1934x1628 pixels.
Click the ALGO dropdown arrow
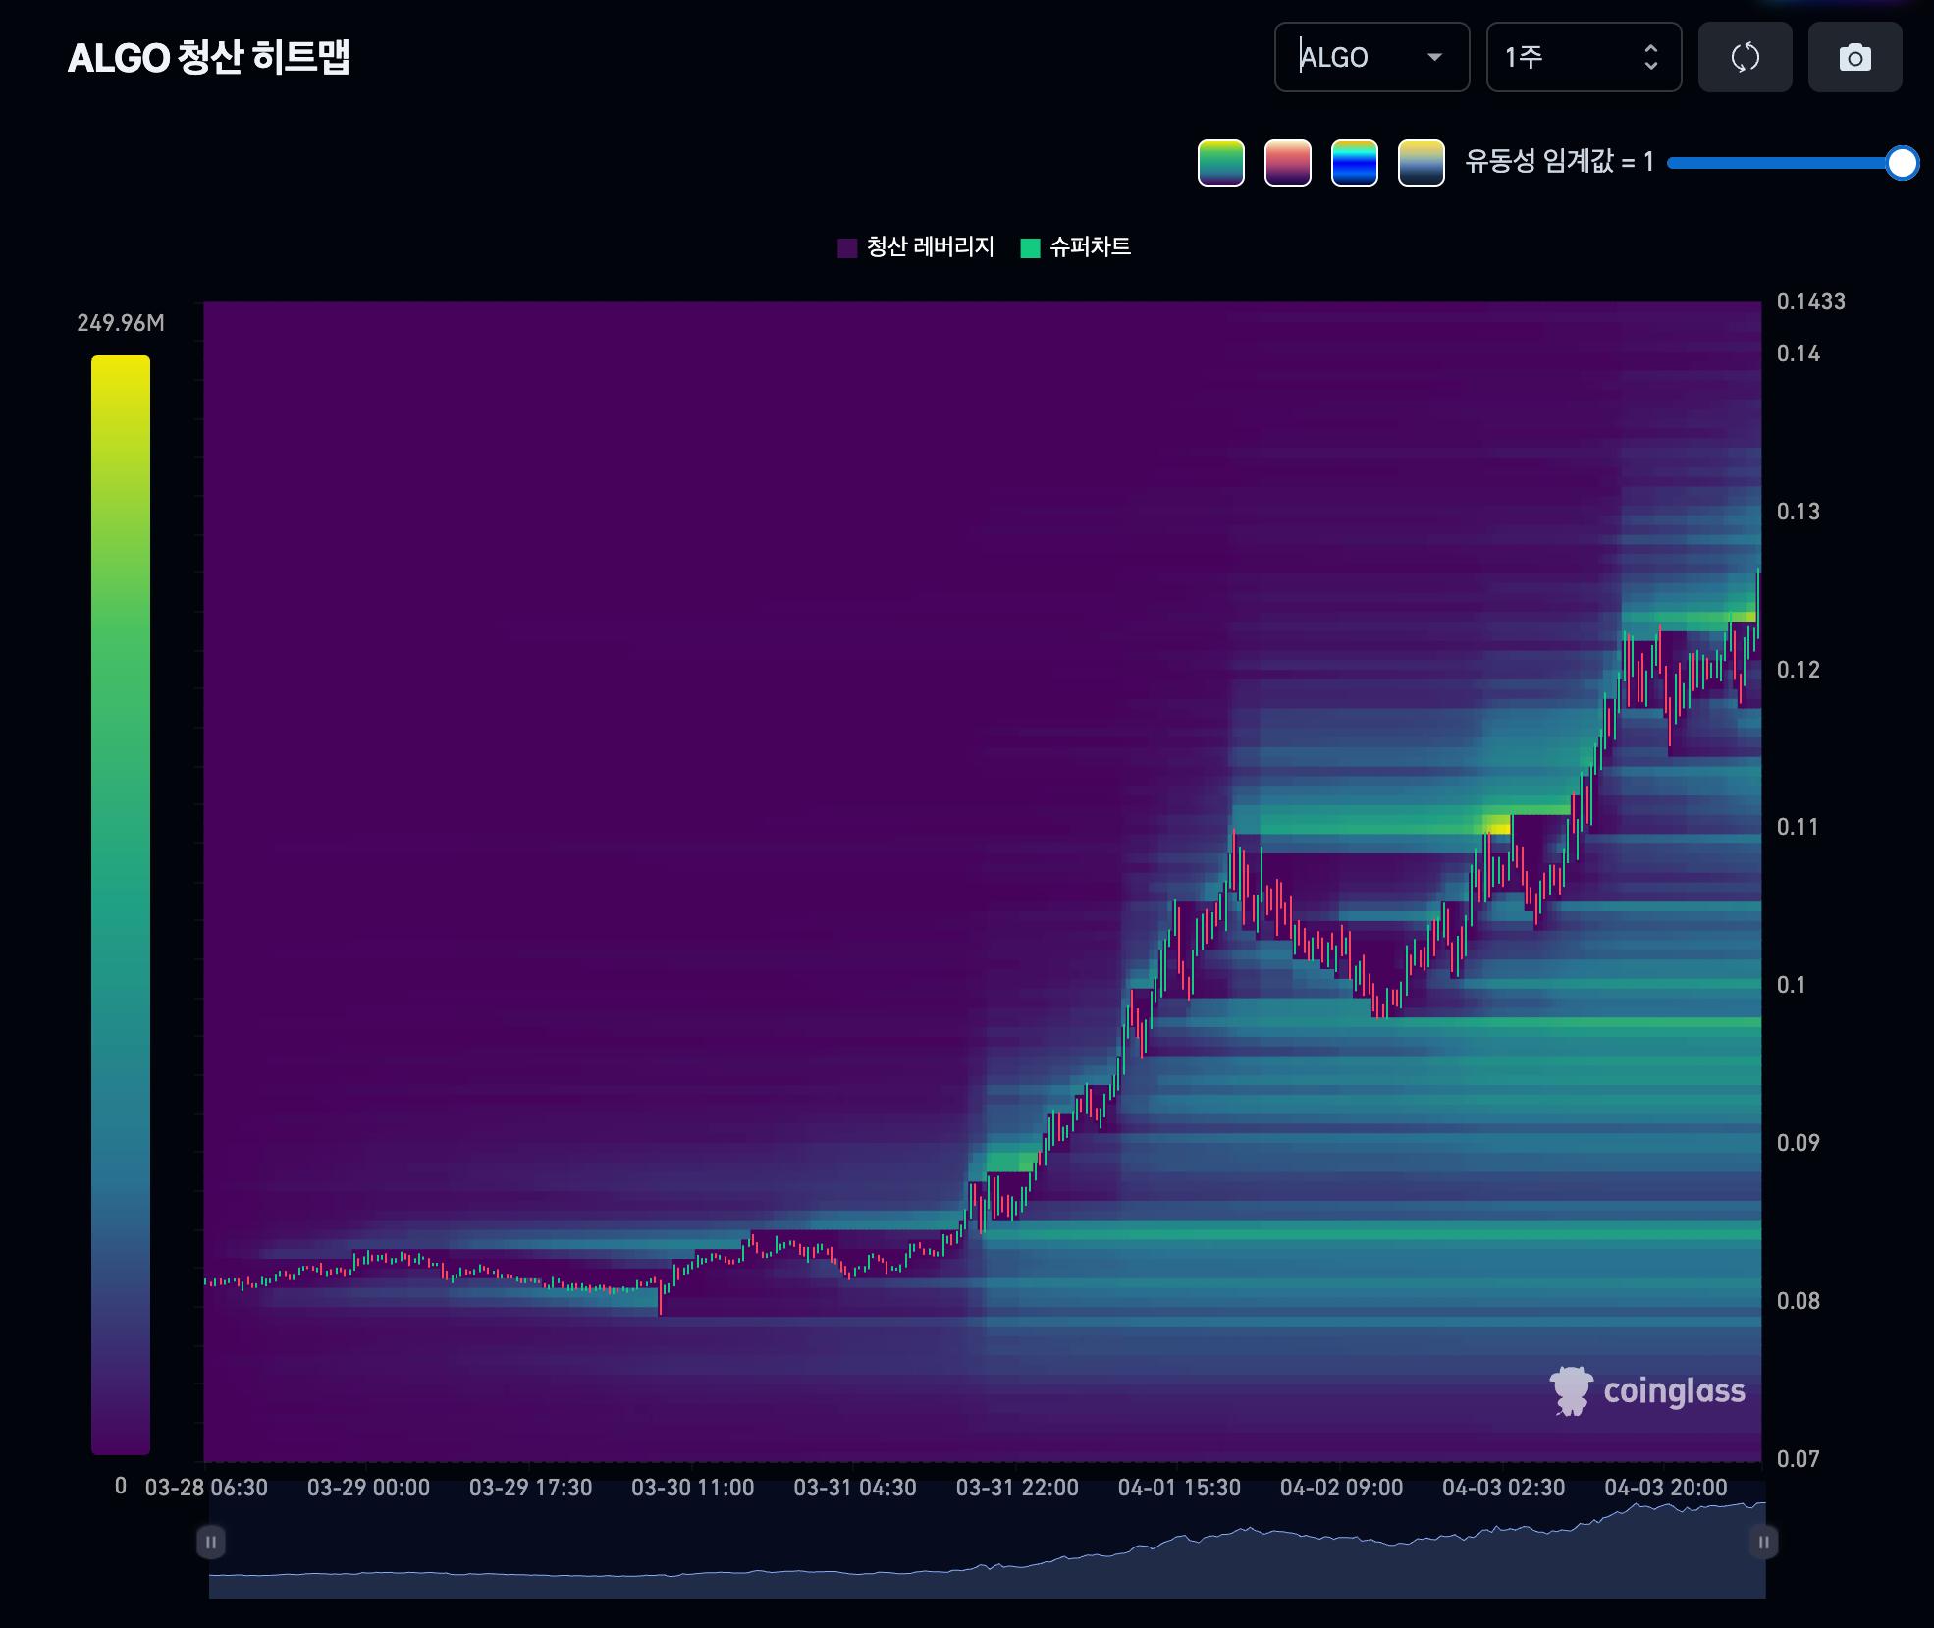1434,58
